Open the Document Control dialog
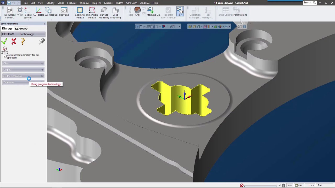The image size is (335, 188). (10, 13)
